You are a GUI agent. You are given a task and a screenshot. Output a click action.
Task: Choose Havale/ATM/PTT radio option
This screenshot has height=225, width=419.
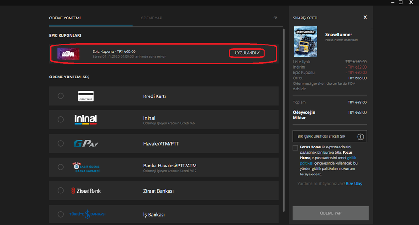(61, 143)
